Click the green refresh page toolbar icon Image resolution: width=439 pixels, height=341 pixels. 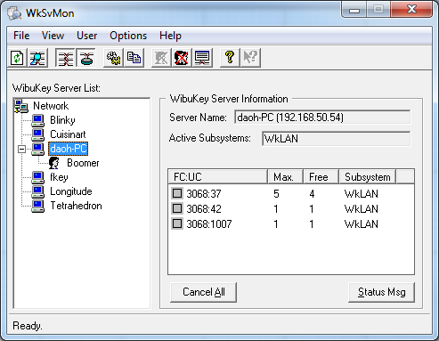pyautogui.click(x=17, y=58)
